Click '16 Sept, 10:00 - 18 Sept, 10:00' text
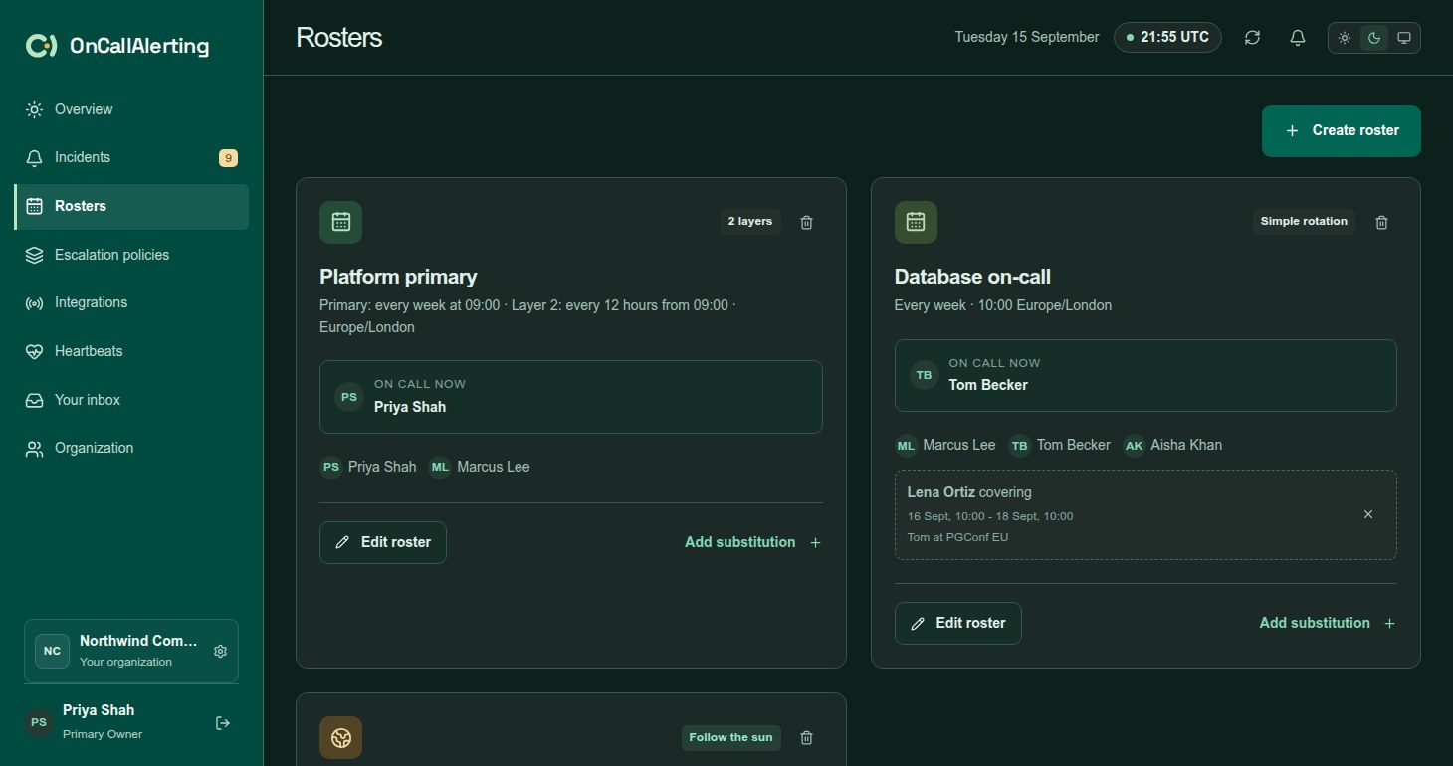 [x=990, y=516]
